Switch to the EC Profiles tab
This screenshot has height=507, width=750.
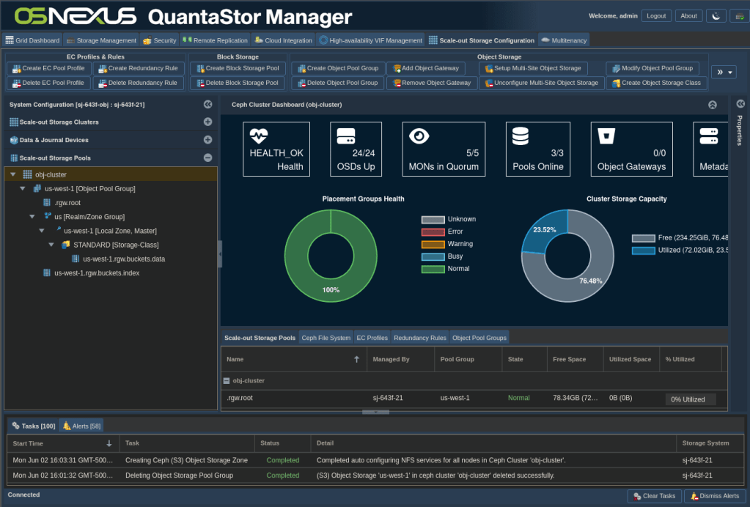pos(372,338)
